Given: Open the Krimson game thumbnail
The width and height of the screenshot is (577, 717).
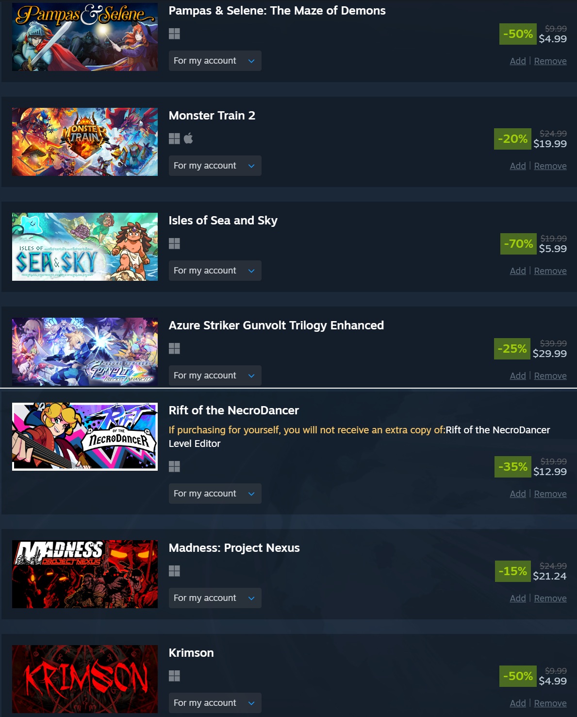Looking at the screenshot, I should 85,679.
